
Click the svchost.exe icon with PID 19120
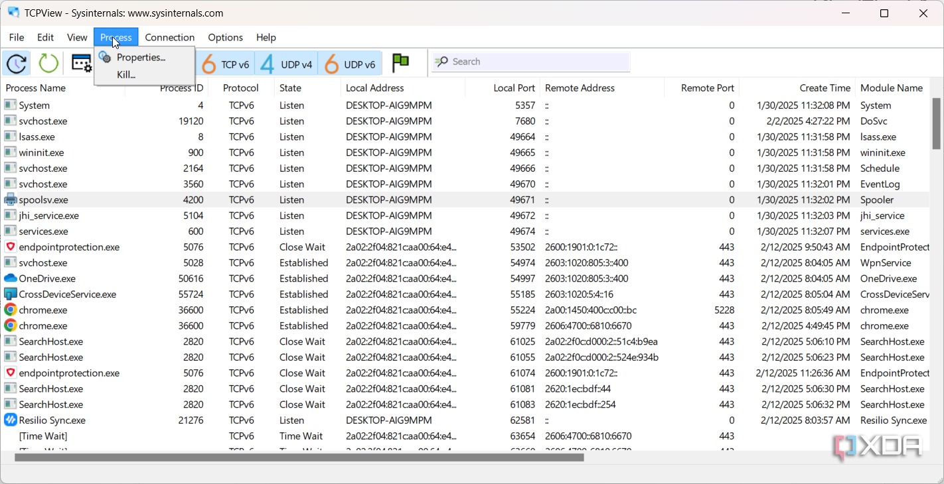pyautogui.click(x=10, y=121)
